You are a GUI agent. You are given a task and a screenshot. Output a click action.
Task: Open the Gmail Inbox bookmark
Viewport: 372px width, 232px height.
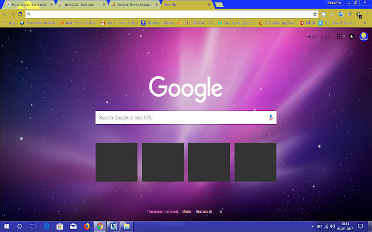click(119, 23)
